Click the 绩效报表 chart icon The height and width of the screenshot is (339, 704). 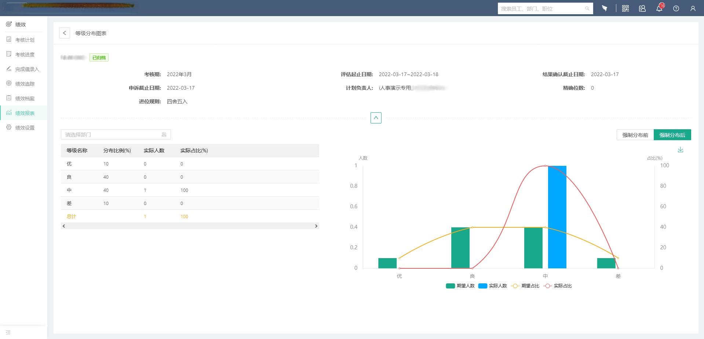(x=9, y=112)
